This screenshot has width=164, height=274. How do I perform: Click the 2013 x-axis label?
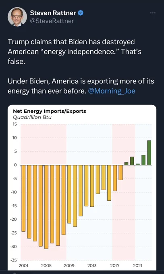[x=92, y=266]
